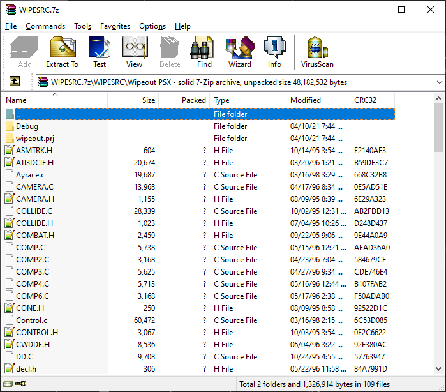The height and width of the screenshot is (392, 446).
Task: Click the status bar total files text
Action: pos(315,384)
